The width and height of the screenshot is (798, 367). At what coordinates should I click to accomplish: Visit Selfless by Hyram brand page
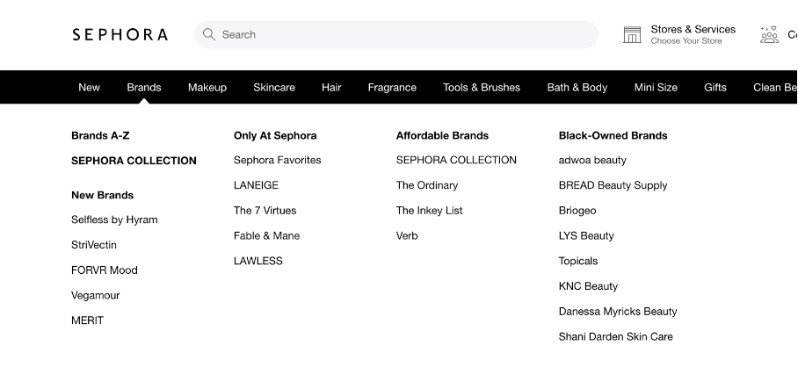tap(114, 219)
